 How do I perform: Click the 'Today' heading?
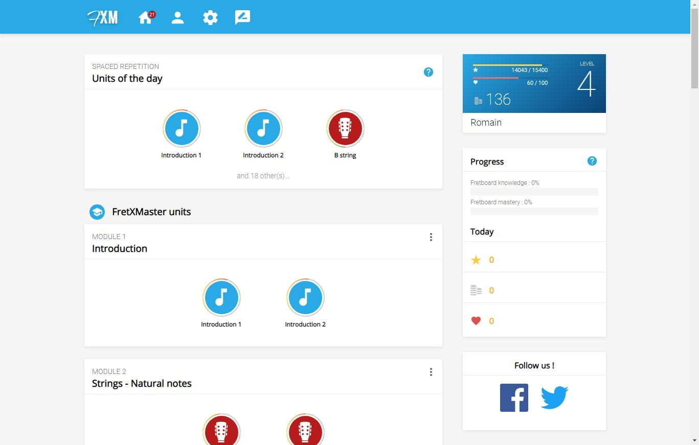482,232
